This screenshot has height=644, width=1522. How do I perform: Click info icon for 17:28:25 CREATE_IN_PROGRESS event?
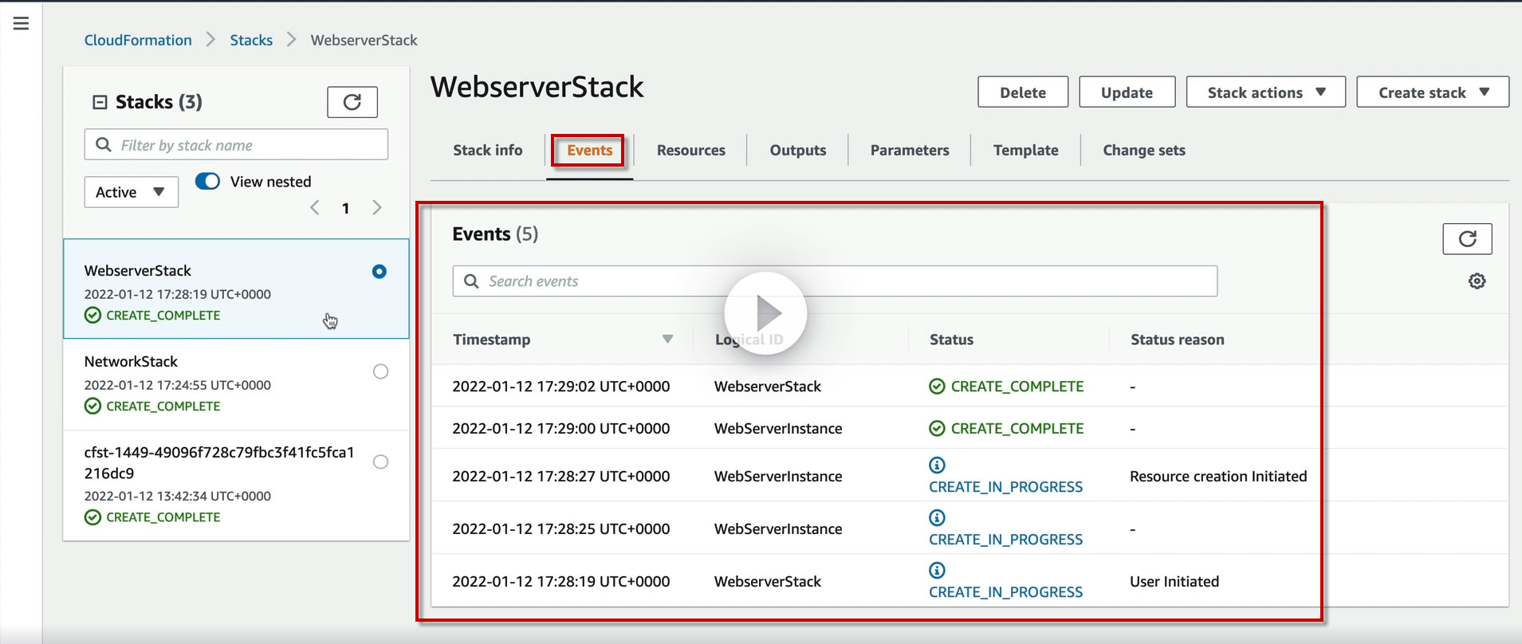[x=938, y=517]
